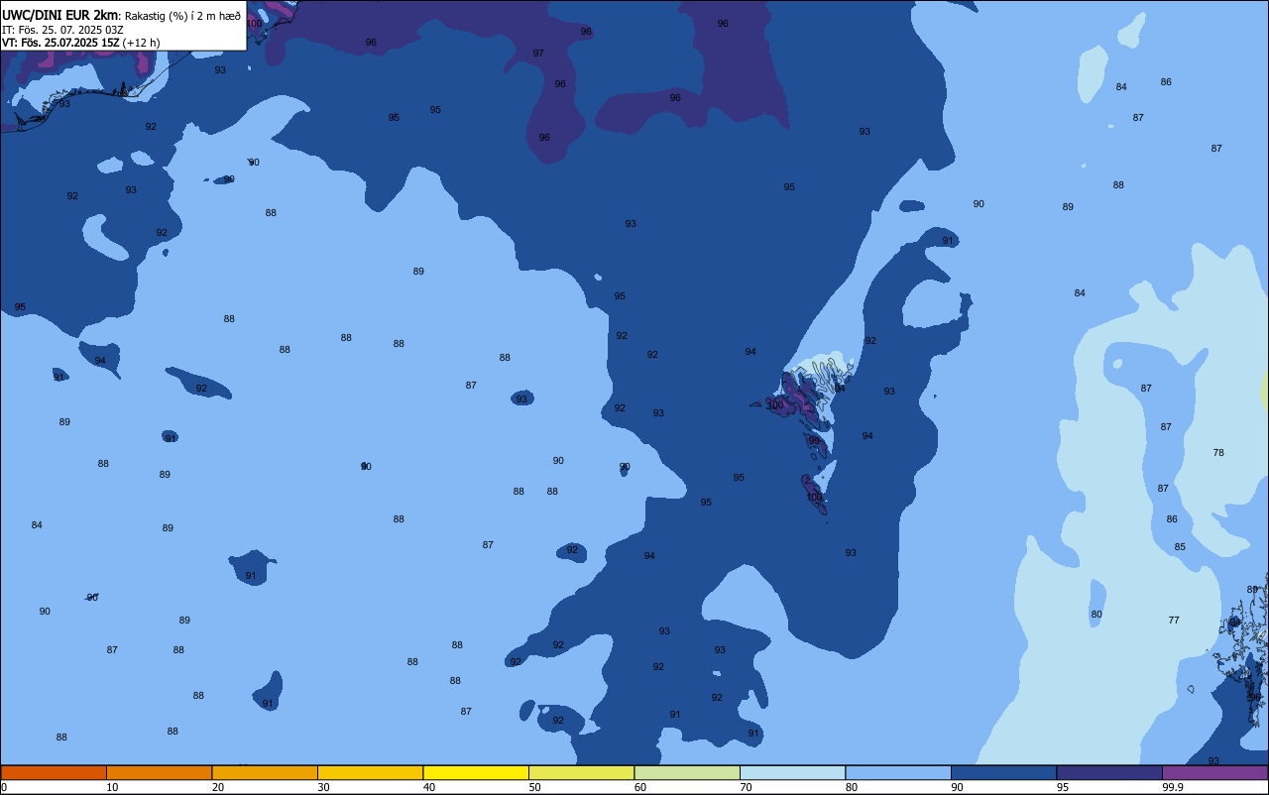The width and height of the screenshot is (1269, 795).
Task: Pick the 20–30 amber legend swatch
Action: click(x=265, y=772)
